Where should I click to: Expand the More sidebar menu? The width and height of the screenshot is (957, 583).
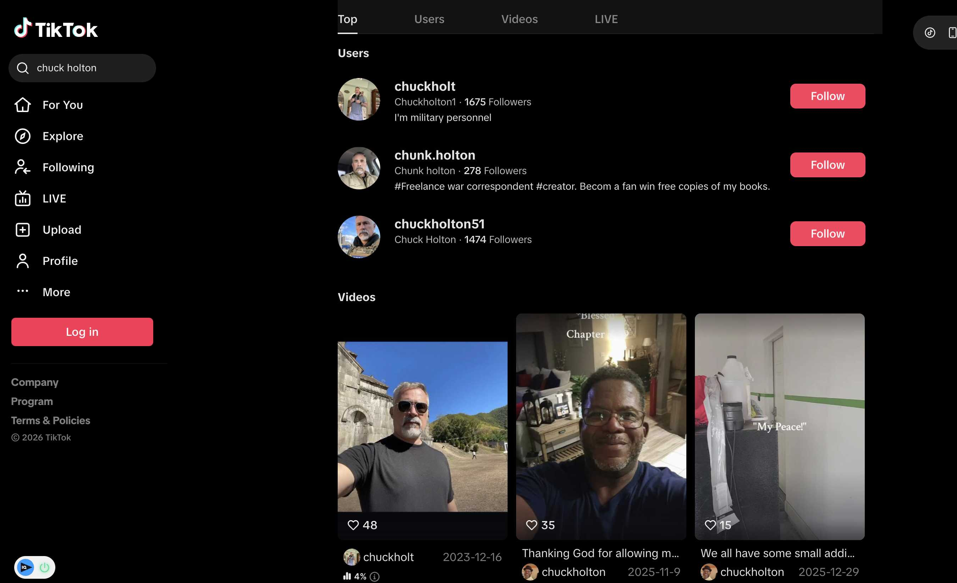pos(56,292)
